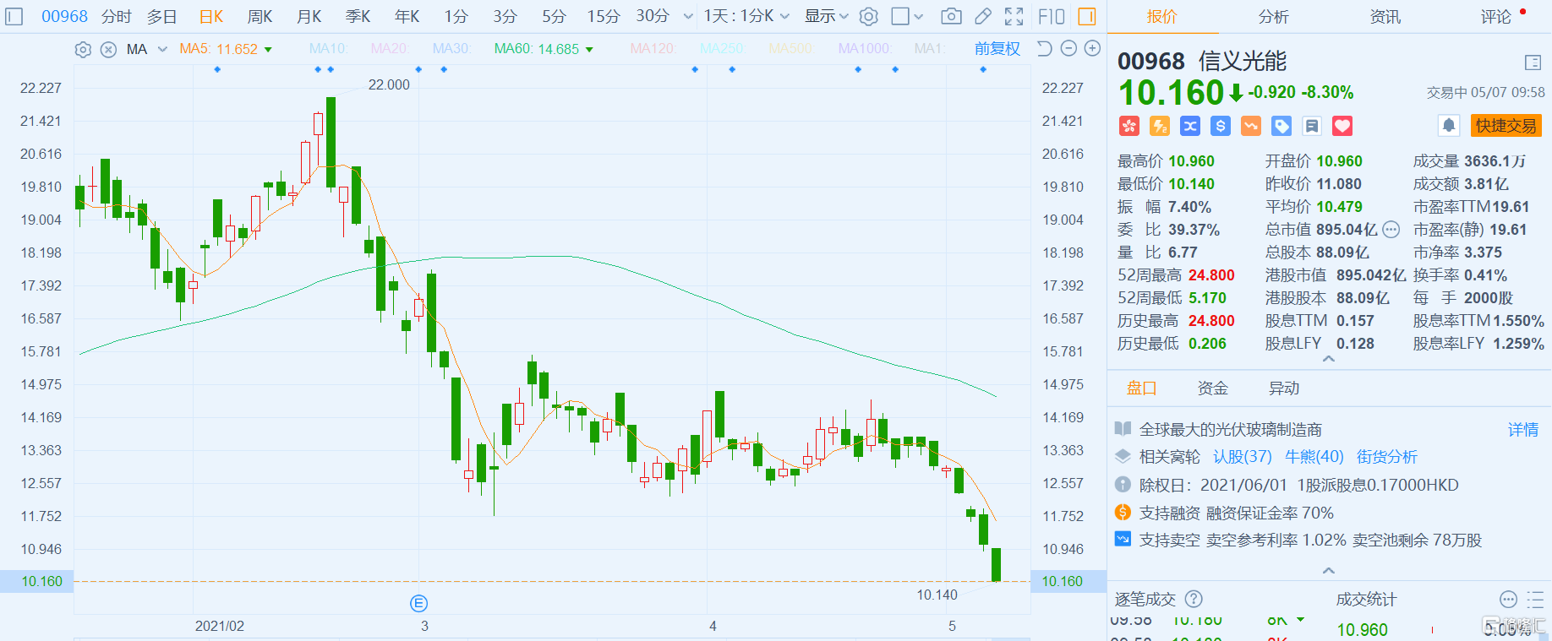Toggle the orange right side panel
Viewport: 1552px width, 641px height.
[1087, 16]
